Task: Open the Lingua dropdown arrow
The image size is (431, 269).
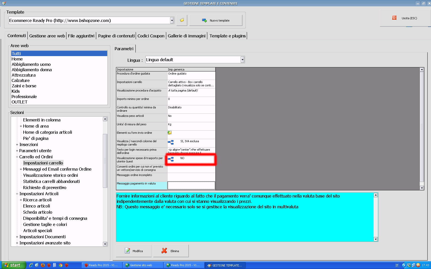Action: click(x=242, y=60)
